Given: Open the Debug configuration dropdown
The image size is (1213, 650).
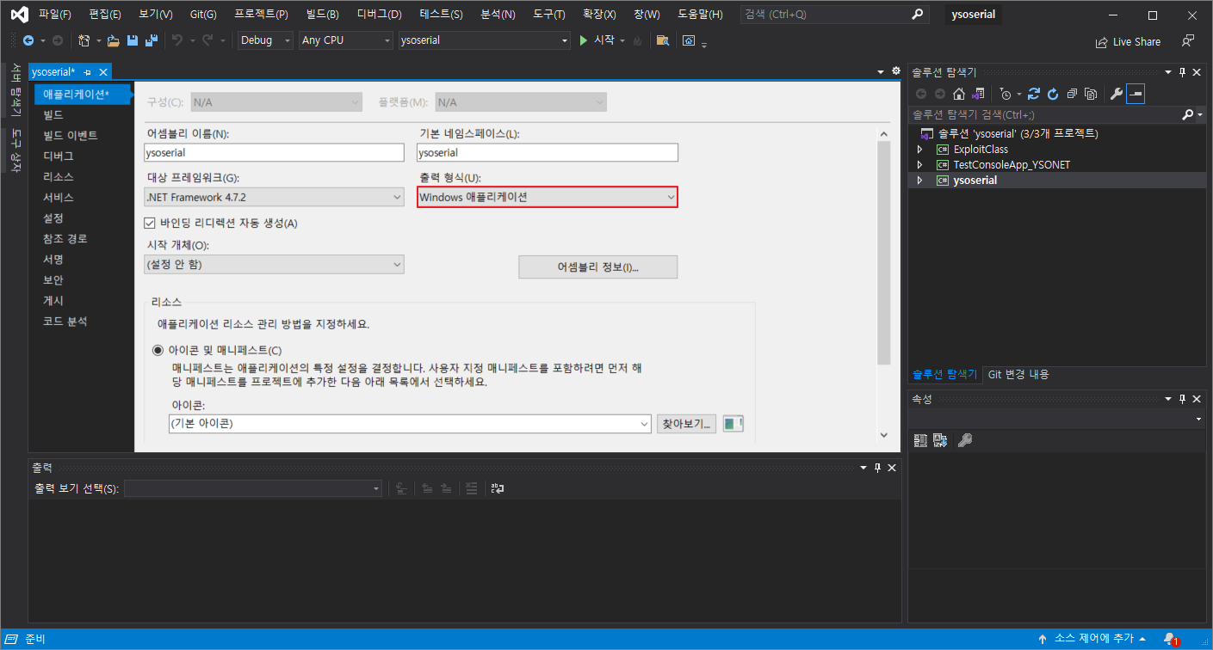Looking at the screenshot, I should [x=266, y=40].
